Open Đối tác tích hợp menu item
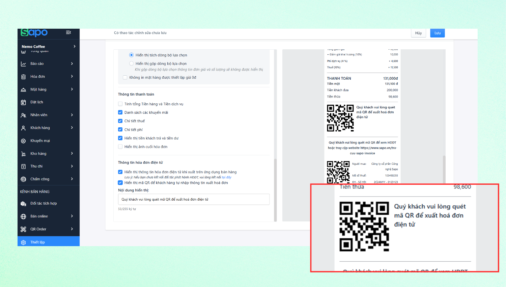 (x=49, y=204)
